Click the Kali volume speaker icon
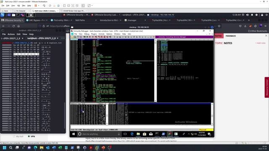 248,15
